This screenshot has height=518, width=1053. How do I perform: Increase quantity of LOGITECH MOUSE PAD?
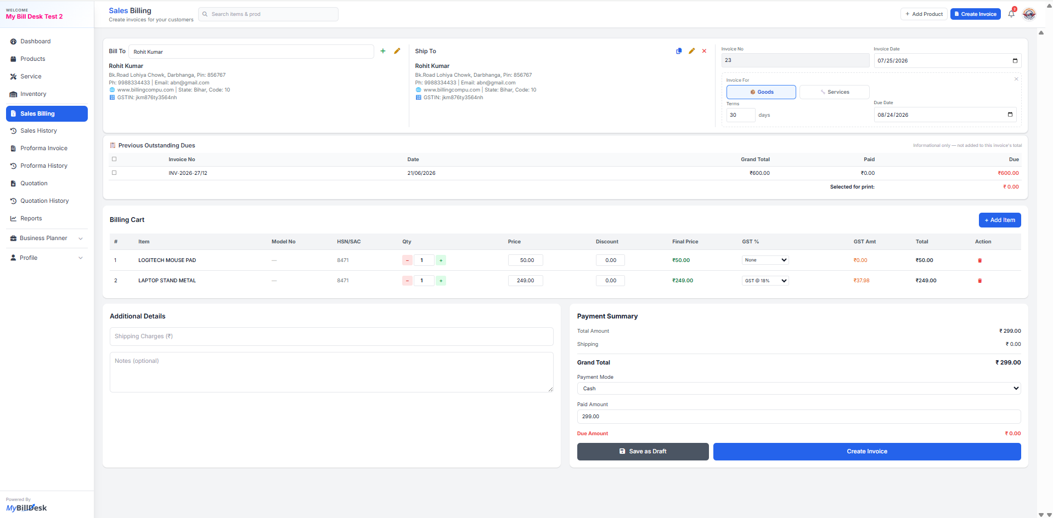click(x=441, y=260)
